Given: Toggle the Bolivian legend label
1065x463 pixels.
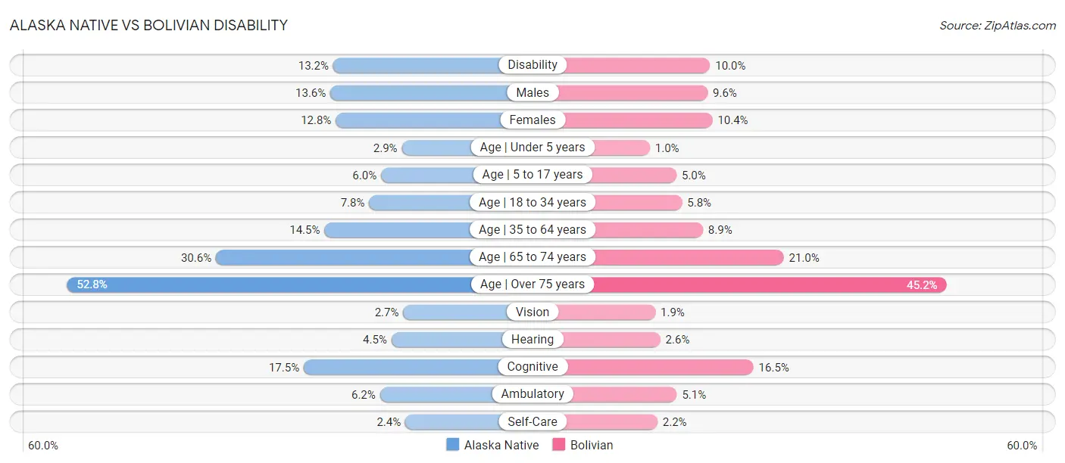Looking at the screenshot, I should click(592, 445).
